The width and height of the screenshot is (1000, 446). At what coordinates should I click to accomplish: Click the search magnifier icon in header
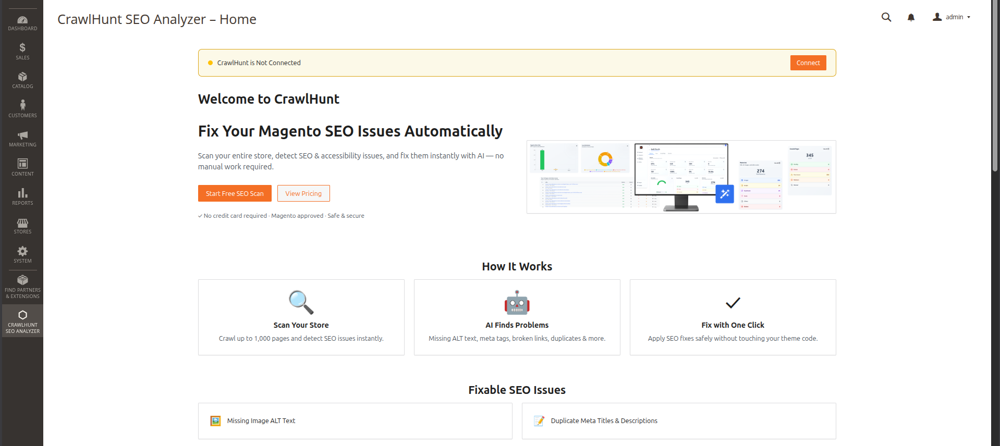point(886,17)
